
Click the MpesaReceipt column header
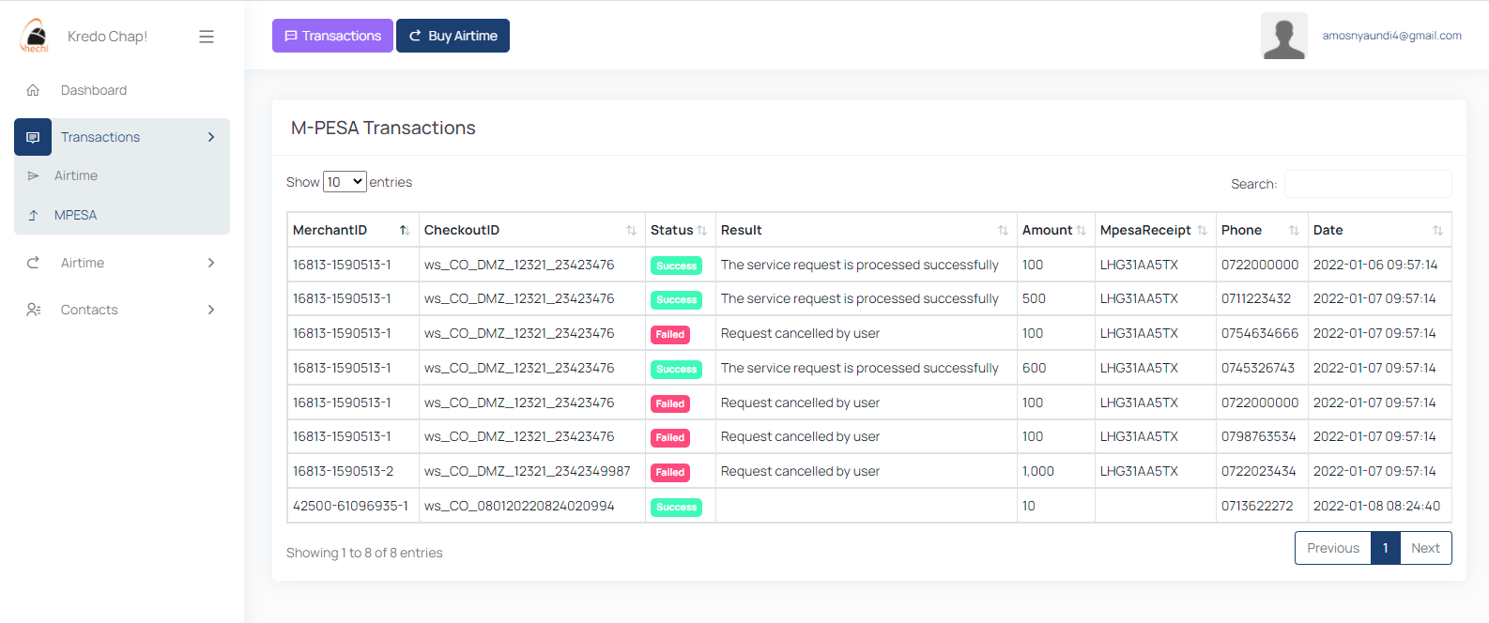coord(1155,230)
